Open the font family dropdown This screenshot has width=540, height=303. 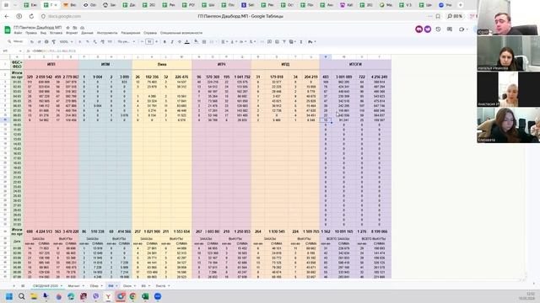point(126,41)
